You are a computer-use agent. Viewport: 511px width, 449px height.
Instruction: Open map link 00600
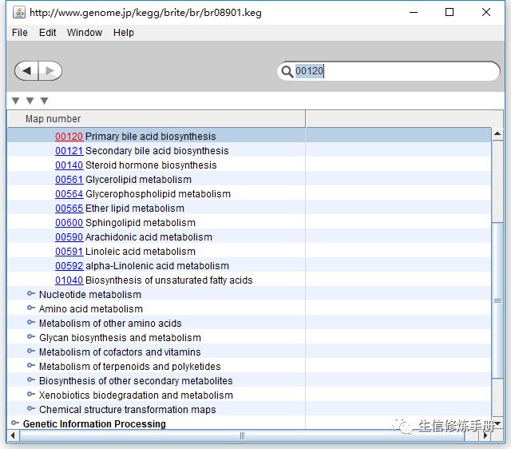(x=69, y=222)
